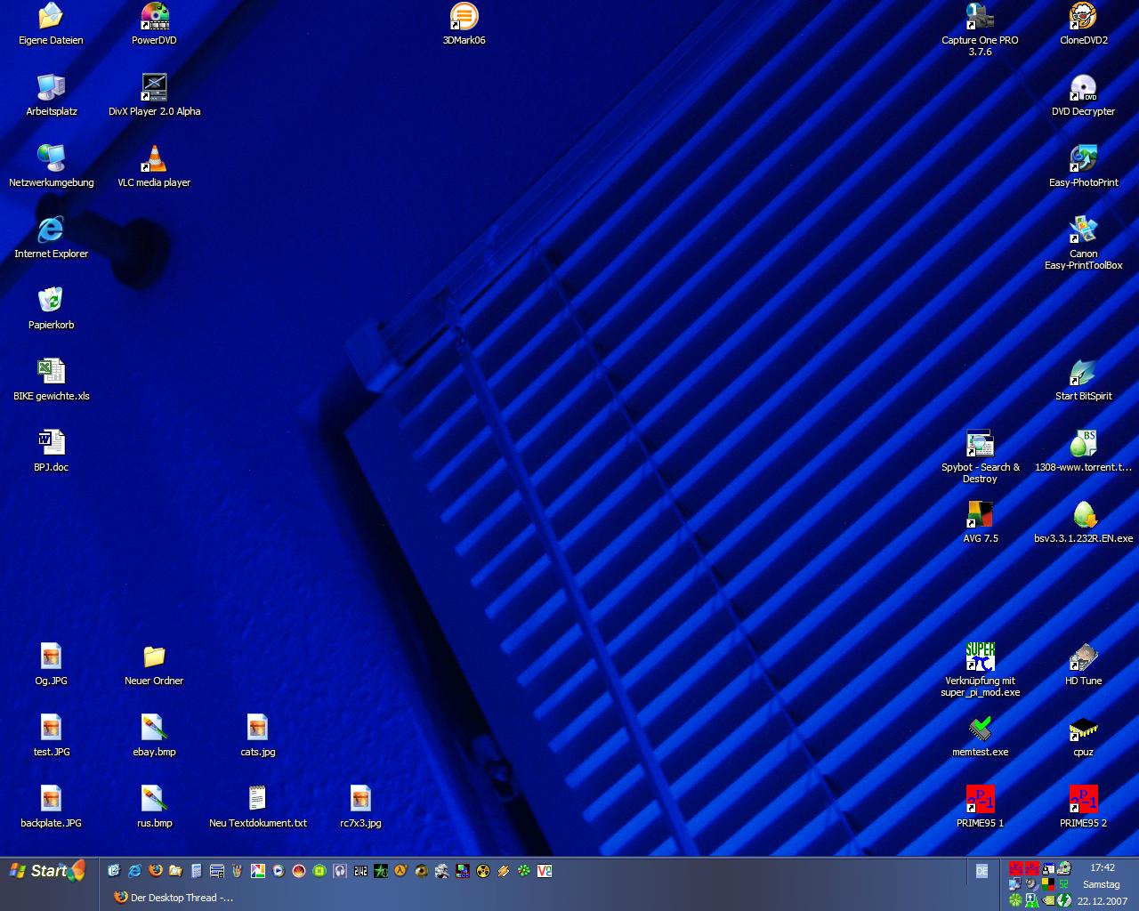Screen dimensions: 1139x911
Task: Open the Windows Start menu
Action: coord(46,871)
